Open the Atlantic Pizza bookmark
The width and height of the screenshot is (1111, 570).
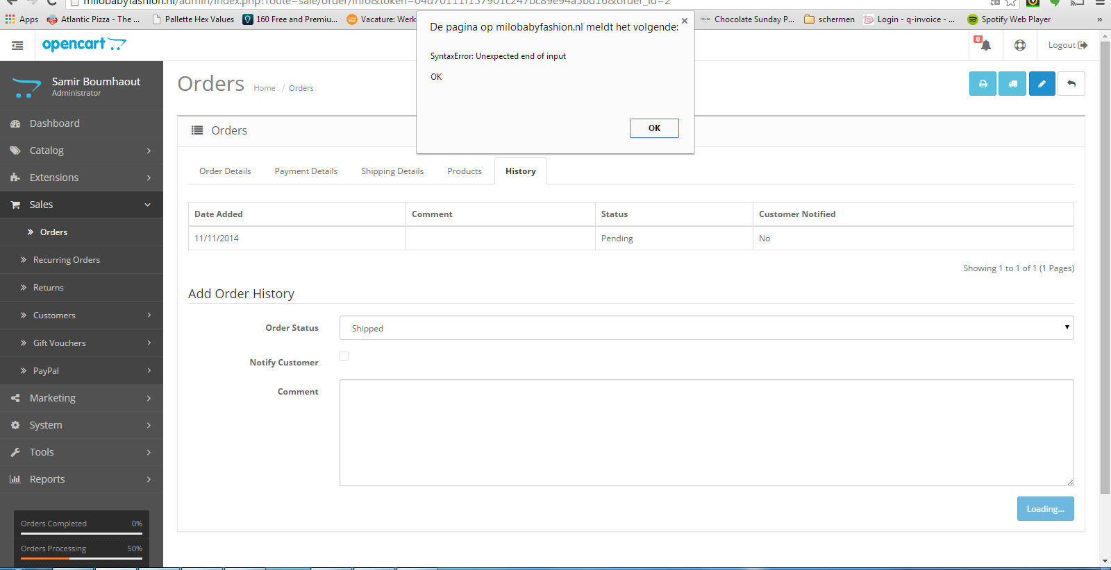tap(93, 19)
